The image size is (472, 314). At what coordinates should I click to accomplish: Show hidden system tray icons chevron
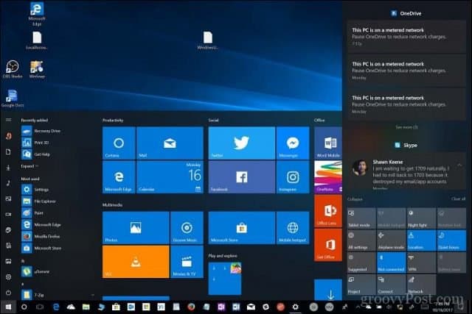click(358, 307)
